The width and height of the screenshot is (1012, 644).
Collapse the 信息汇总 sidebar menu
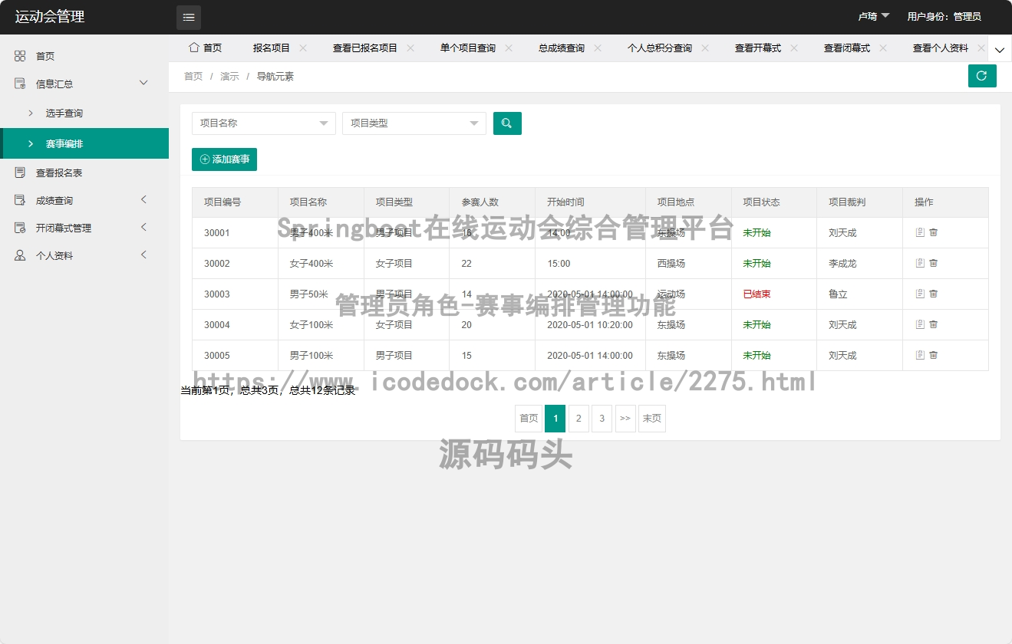143,83
